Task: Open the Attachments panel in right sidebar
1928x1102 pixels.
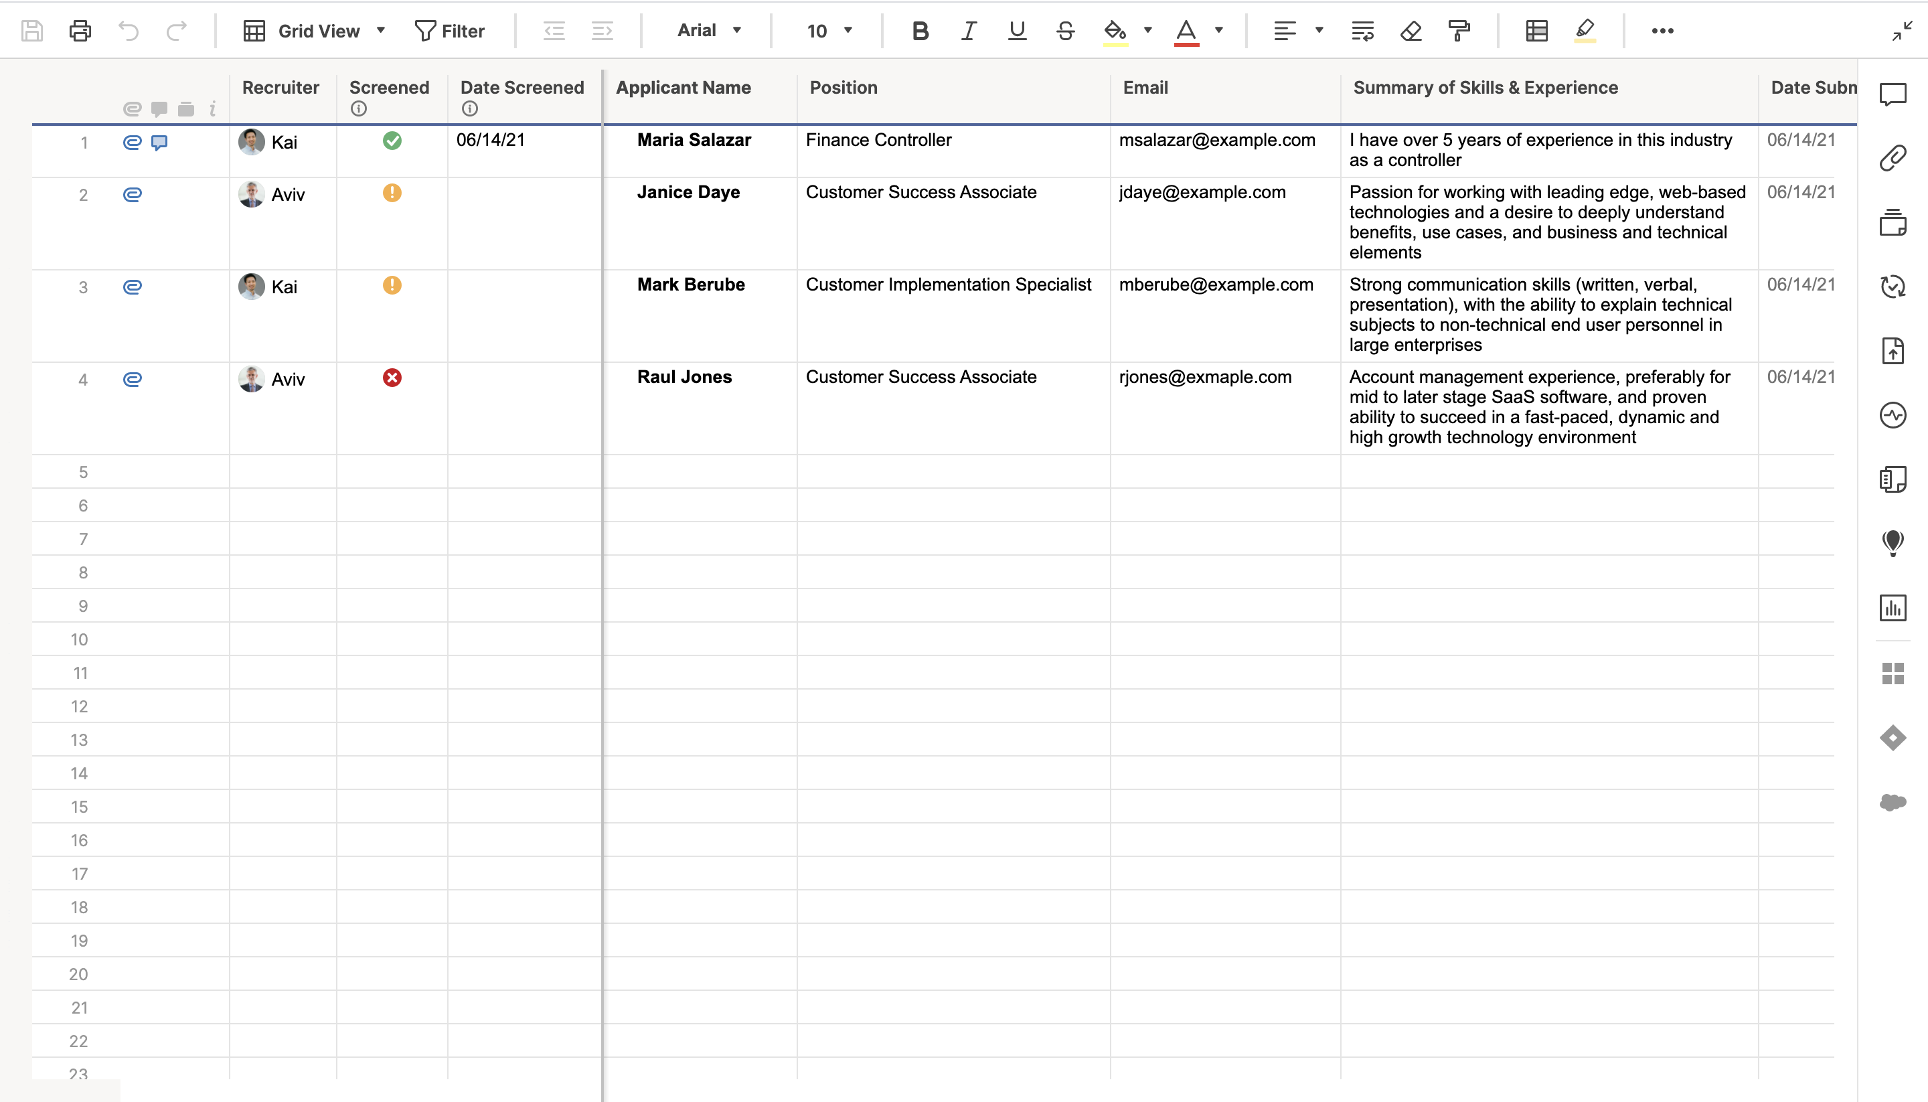Action: click(x=1893, y=158)
